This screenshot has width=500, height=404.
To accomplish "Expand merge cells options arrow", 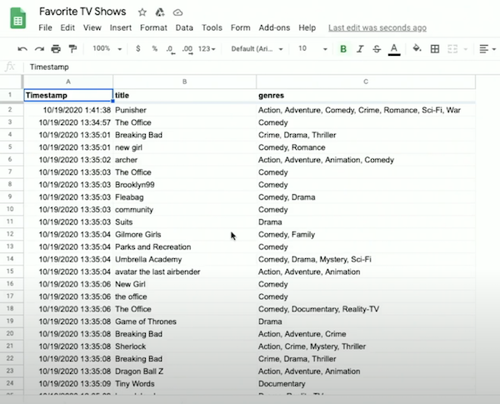I will tap(465, 49).
